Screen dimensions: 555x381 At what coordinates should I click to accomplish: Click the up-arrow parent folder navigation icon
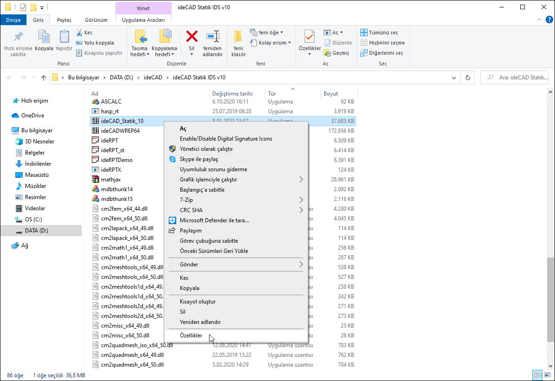(x=44, y=77)
